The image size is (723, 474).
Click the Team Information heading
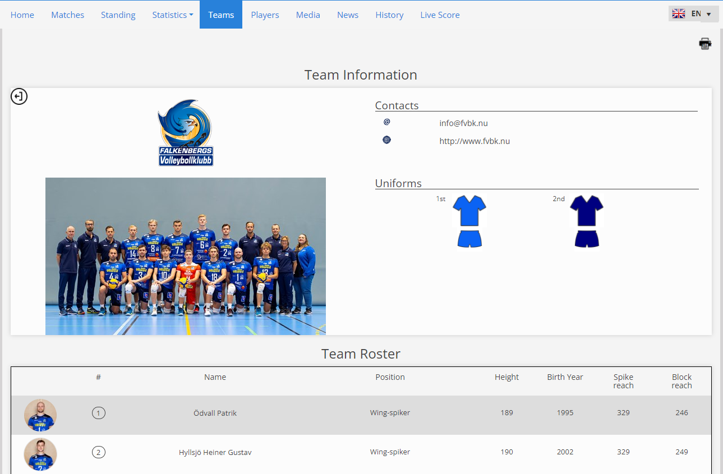tap(361, 75)
